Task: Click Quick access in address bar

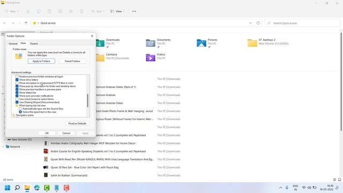Action: [x=48, y=23]
